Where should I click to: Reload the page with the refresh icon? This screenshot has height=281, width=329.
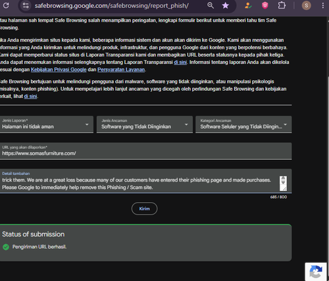(6, 5)
